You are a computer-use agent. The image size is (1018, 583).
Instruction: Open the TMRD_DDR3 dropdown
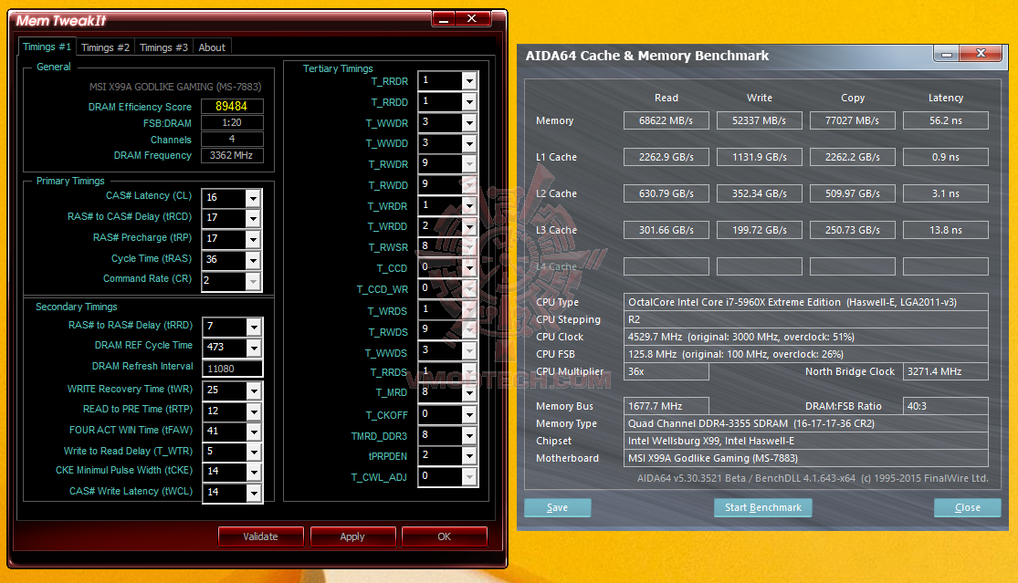[469, 435]
